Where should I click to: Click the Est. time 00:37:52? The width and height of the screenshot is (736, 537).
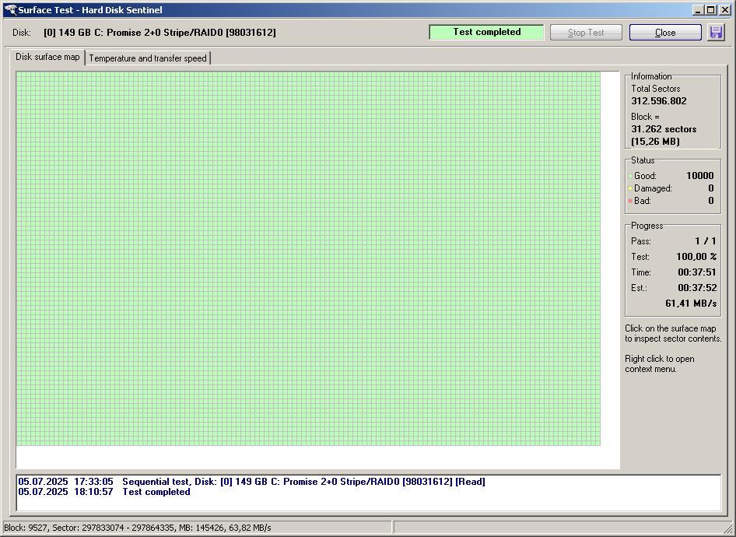pos(698,288)
